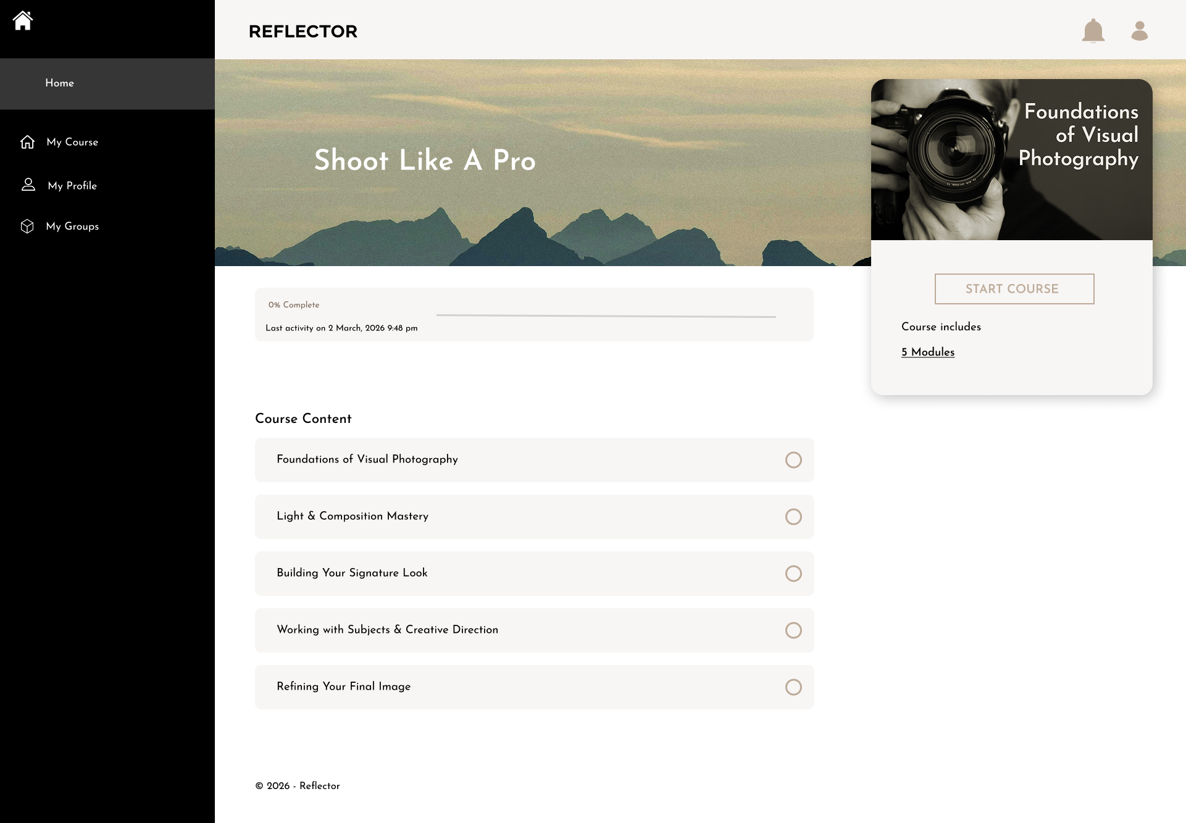
Task: Click the white home icon at top-left
Action: click(23, 20)
